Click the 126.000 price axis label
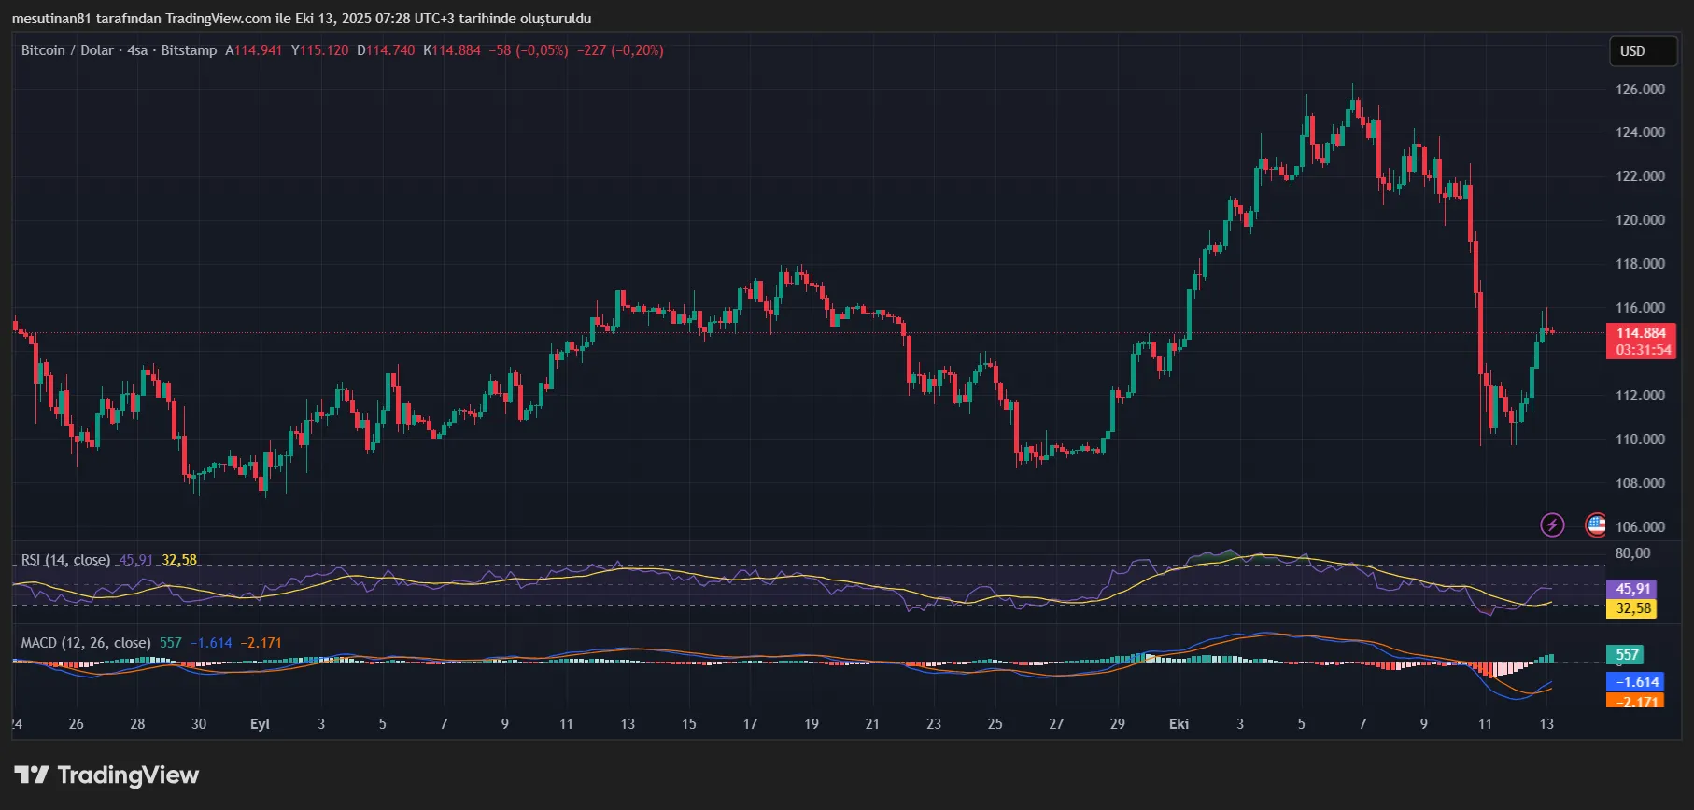 pos(1640,90)
